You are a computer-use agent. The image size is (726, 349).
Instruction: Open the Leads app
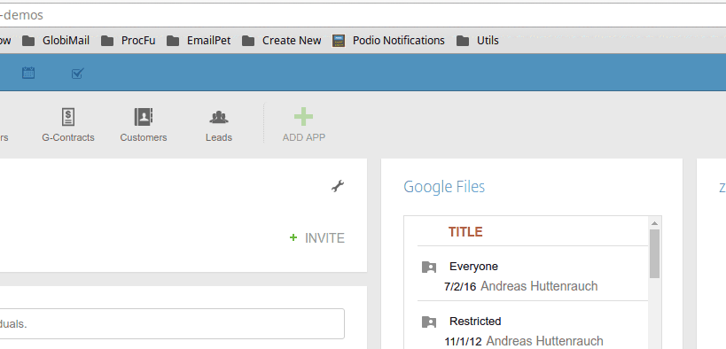pyautogui.click(x=219, y=125)
